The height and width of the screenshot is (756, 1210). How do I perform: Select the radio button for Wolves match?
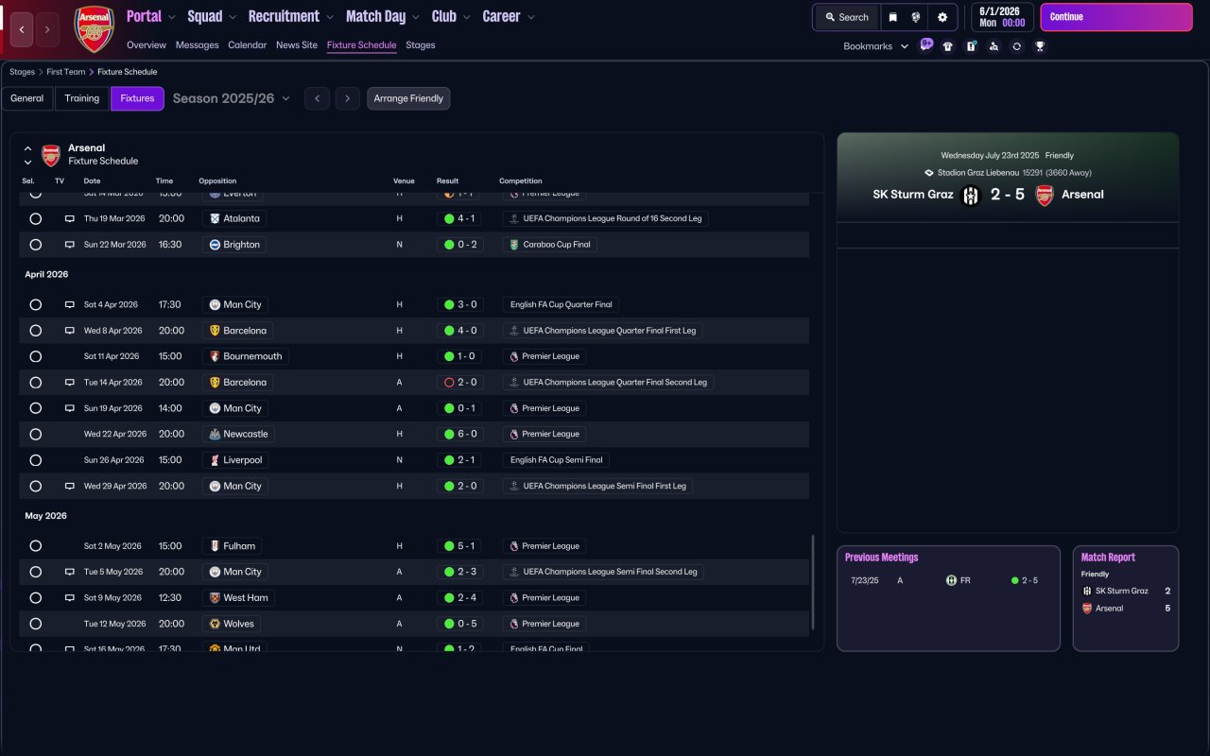coord(36,624)
